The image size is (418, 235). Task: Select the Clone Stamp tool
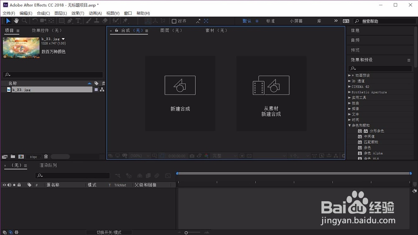click(x=97, y=21)
